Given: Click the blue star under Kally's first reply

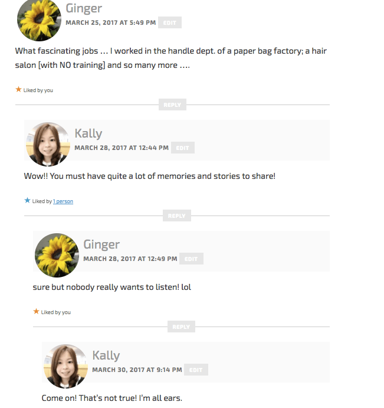Looking at the screenshot, I should pyautogui.click(x=27, y=201).
